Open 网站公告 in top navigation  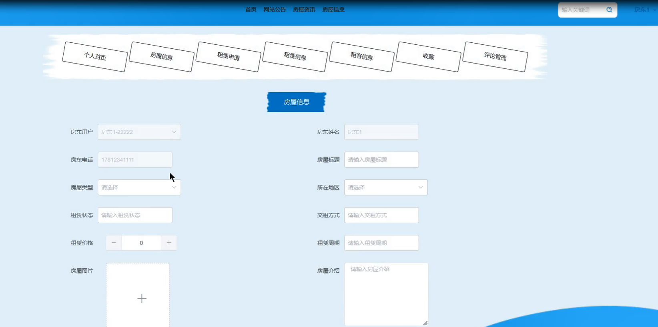(275, 10)
